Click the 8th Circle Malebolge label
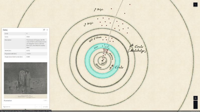This screenshot has width=200, height=112. (x=137, y=48)
